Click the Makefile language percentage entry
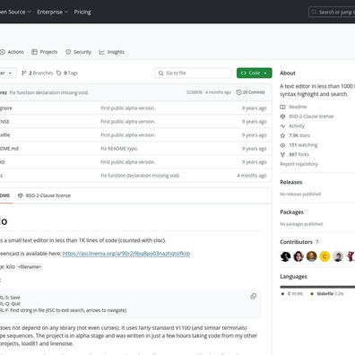Image resolution: width=355 pixels, height=355 pixels. 327,294
